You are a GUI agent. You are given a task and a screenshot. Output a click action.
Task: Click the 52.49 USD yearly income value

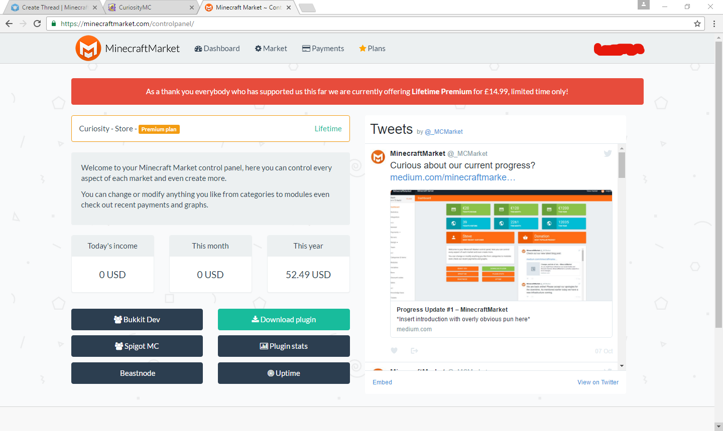308,275
